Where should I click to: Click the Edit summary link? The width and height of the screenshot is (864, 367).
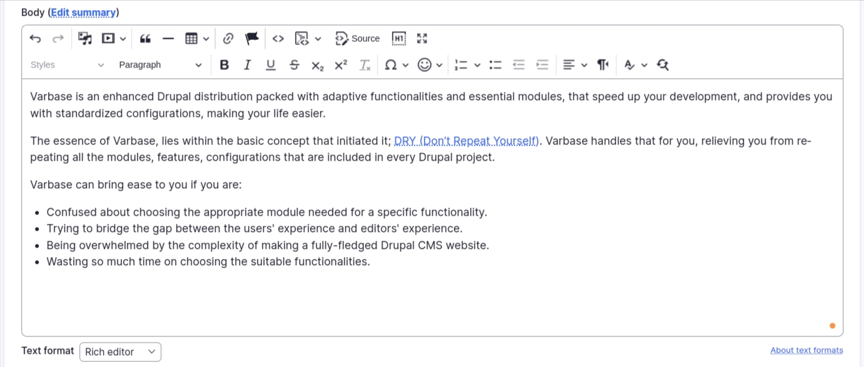click(x=83, y=13)
